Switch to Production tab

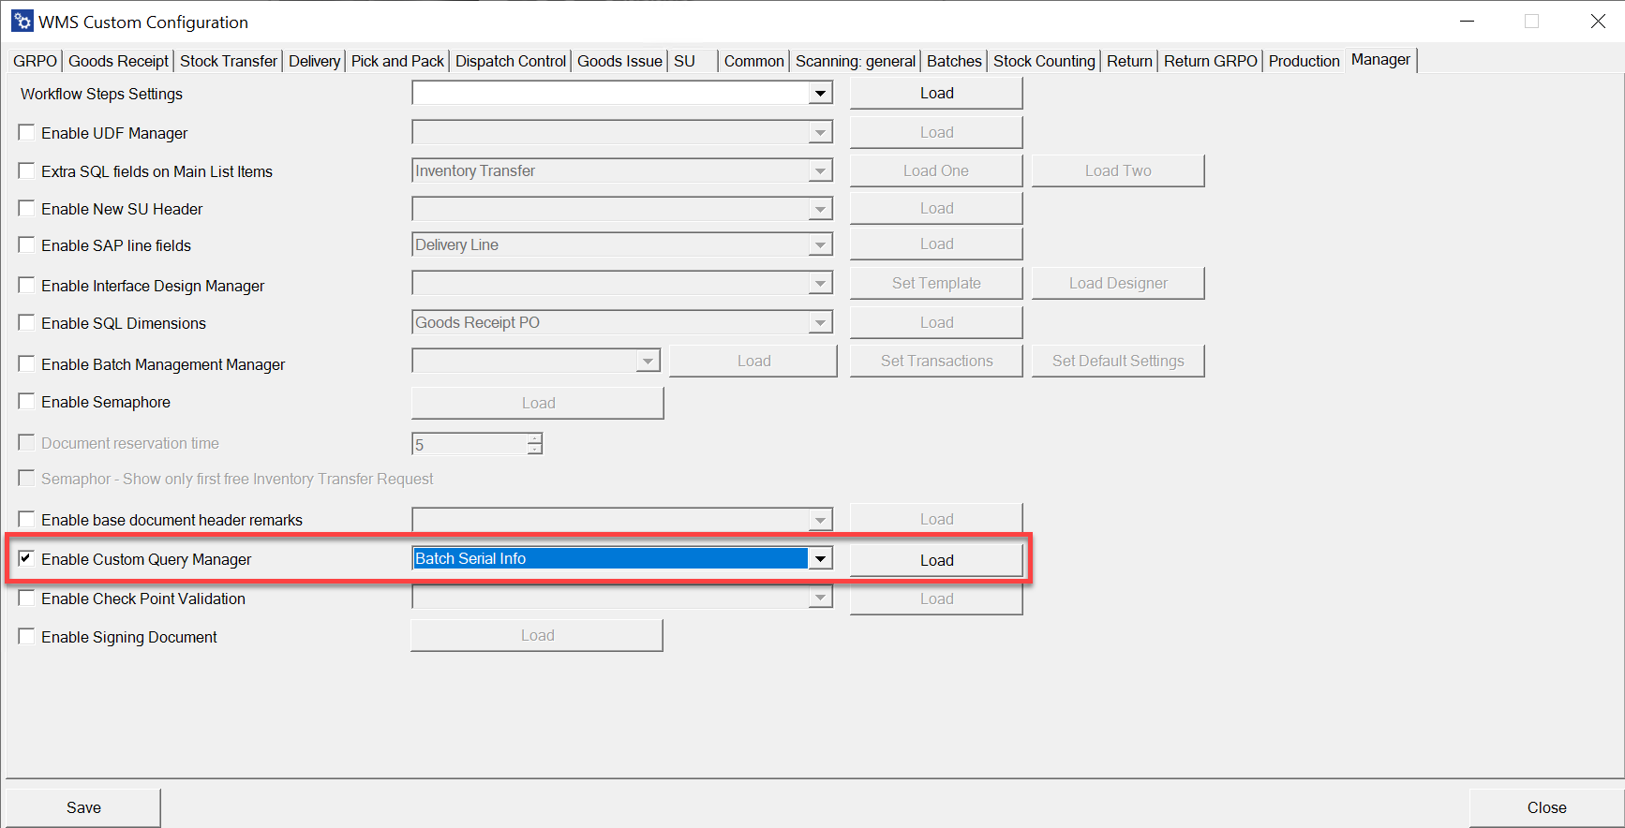tap(1304, 61)
